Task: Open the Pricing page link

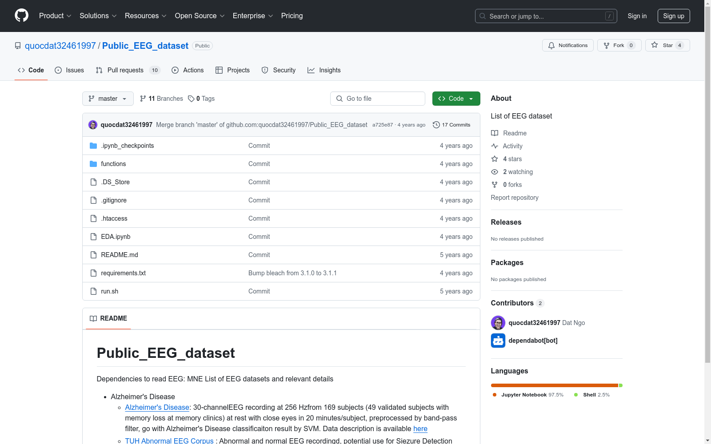Action: pyautogui.click(x=292, y=16)
